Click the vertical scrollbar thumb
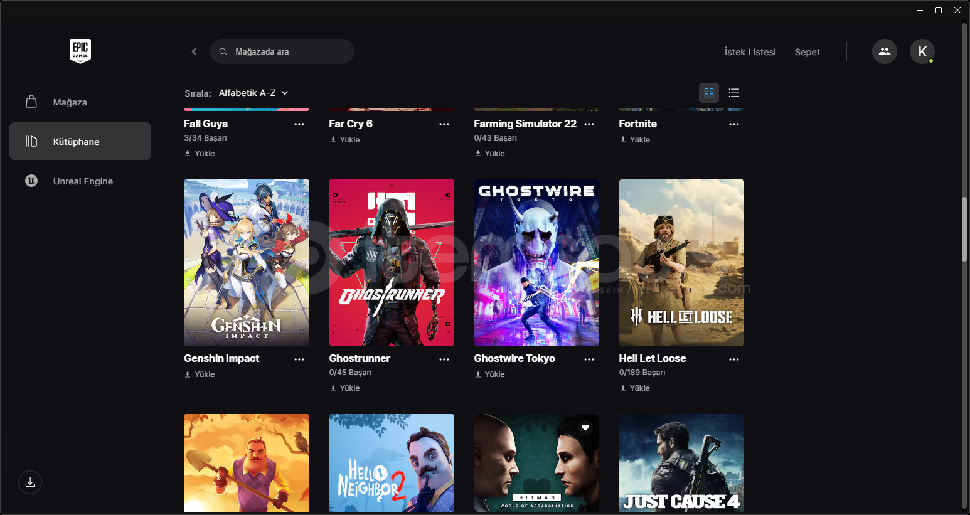The height and width of the screenshot is (515, 970). (964, 230)
